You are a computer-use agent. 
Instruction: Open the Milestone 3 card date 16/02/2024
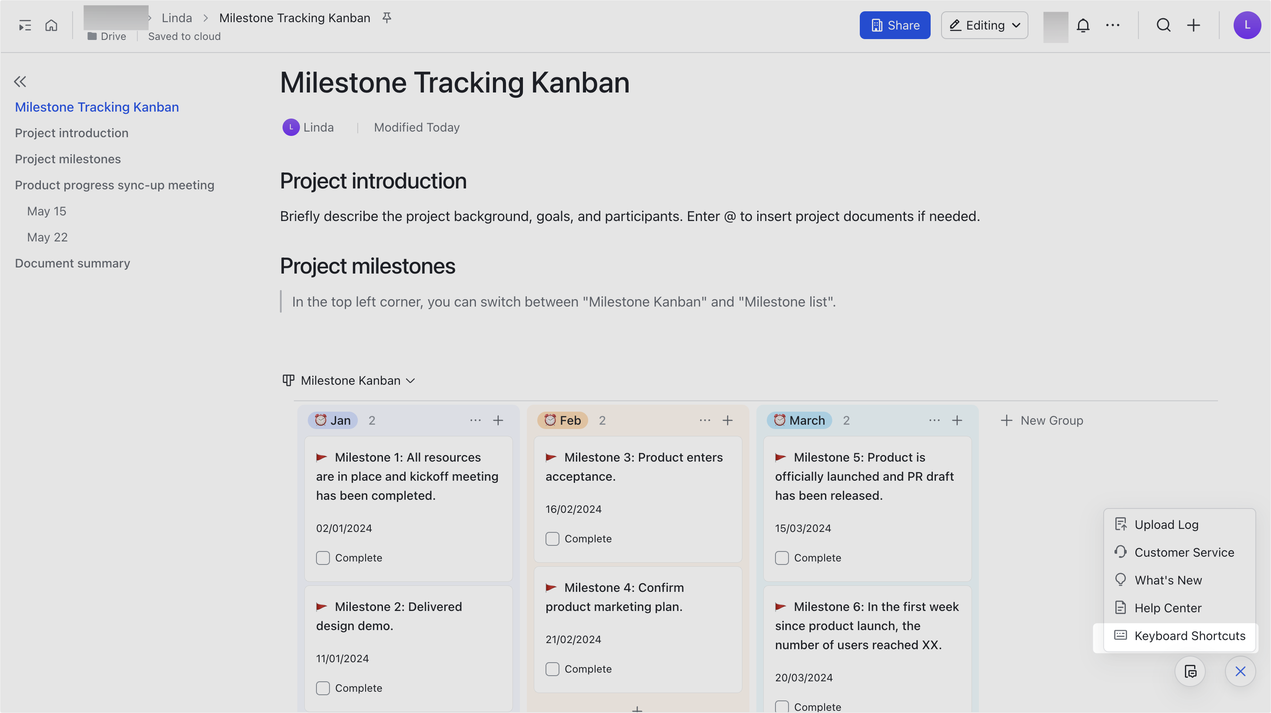point(573,509)
